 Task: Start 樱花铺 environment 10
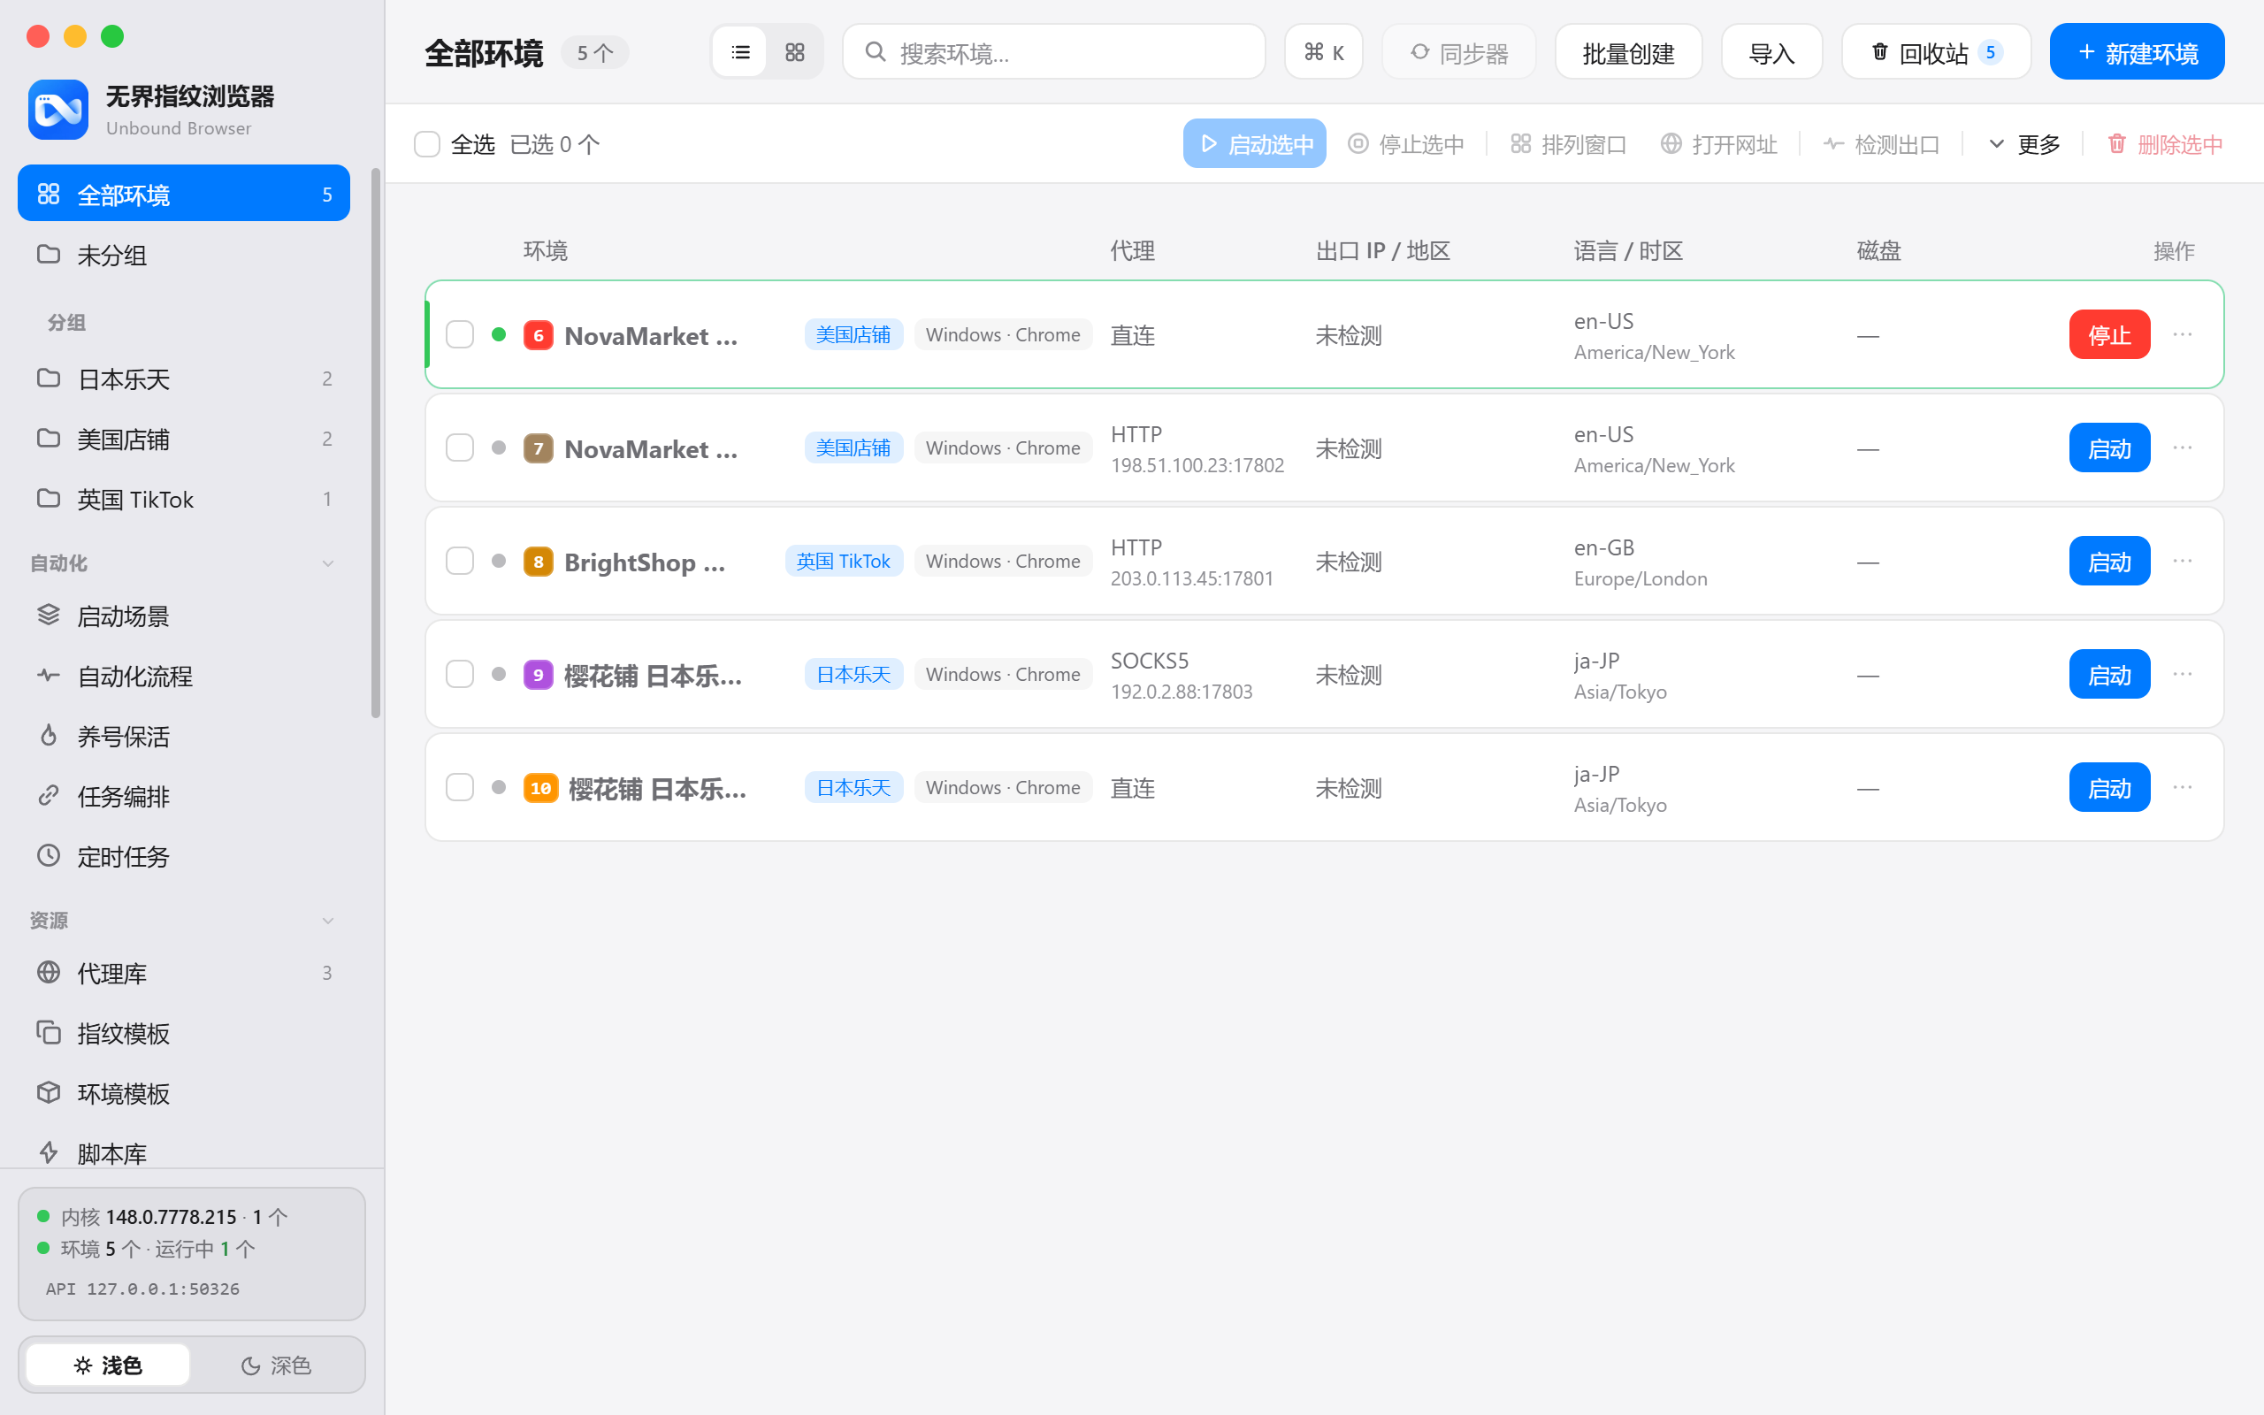2108,787
